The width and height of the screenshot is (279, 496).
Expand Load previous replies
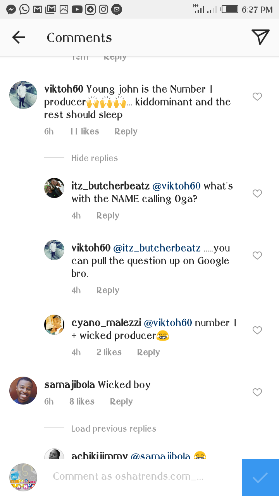click(x=114, y=429)
